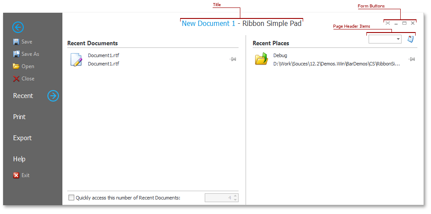
Task: Click the Document1.rtf file icon with pencil
Action: [76, 60]
